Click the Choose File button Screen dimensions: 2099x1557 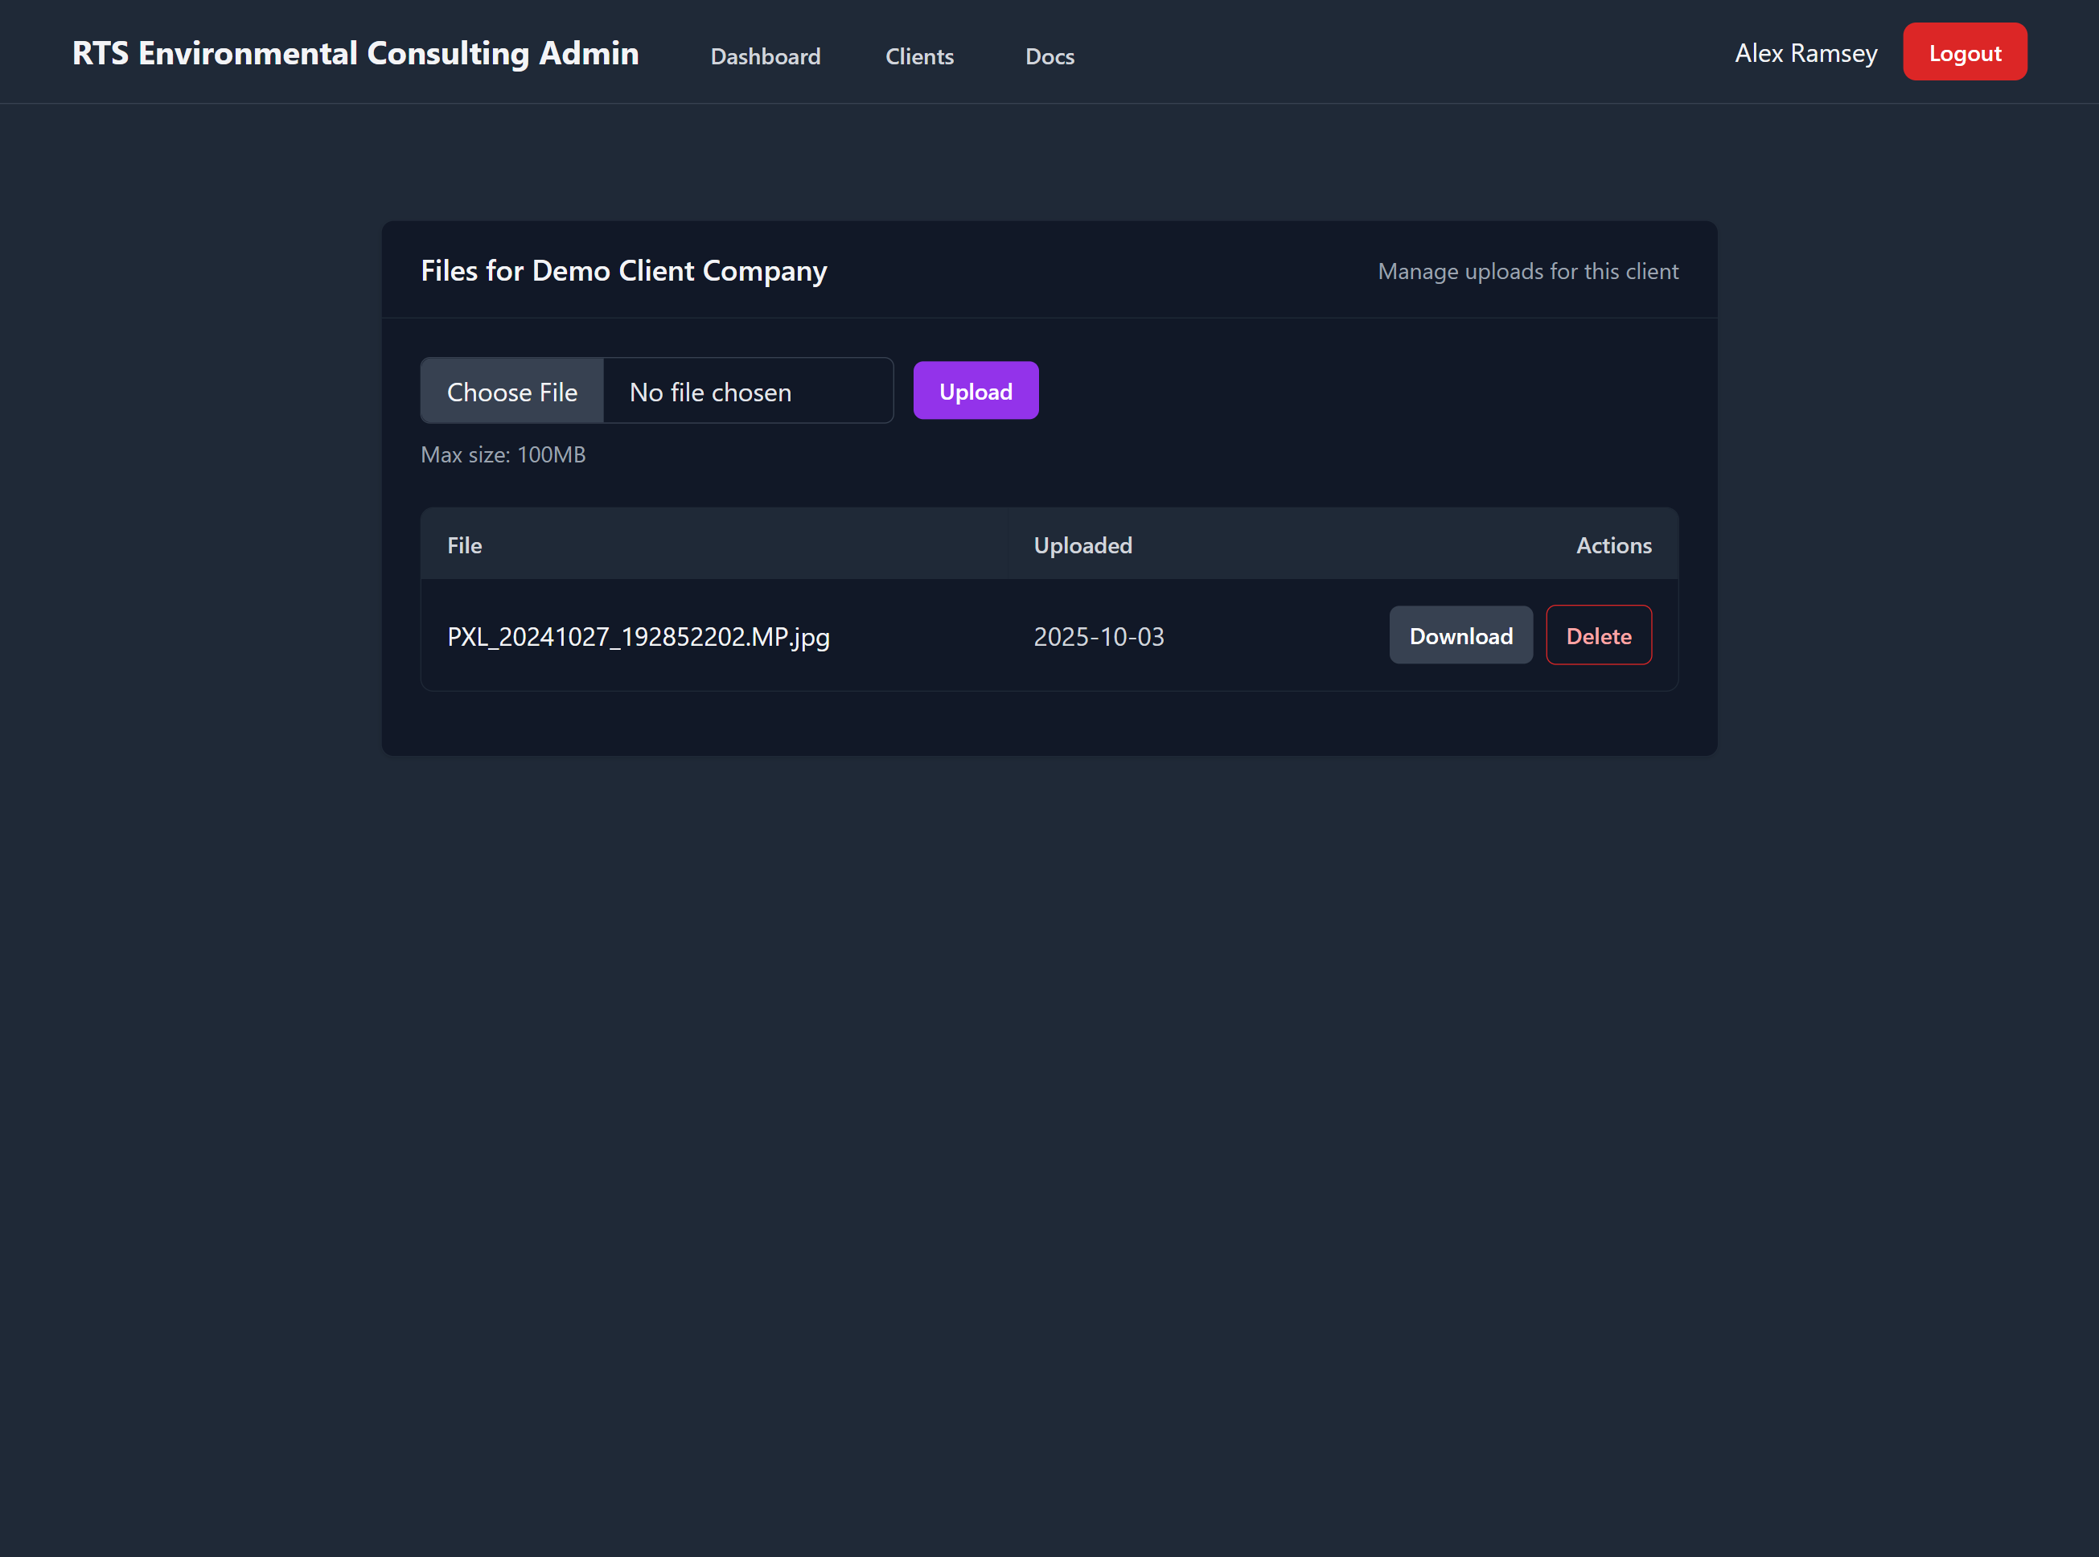(511, 391)
